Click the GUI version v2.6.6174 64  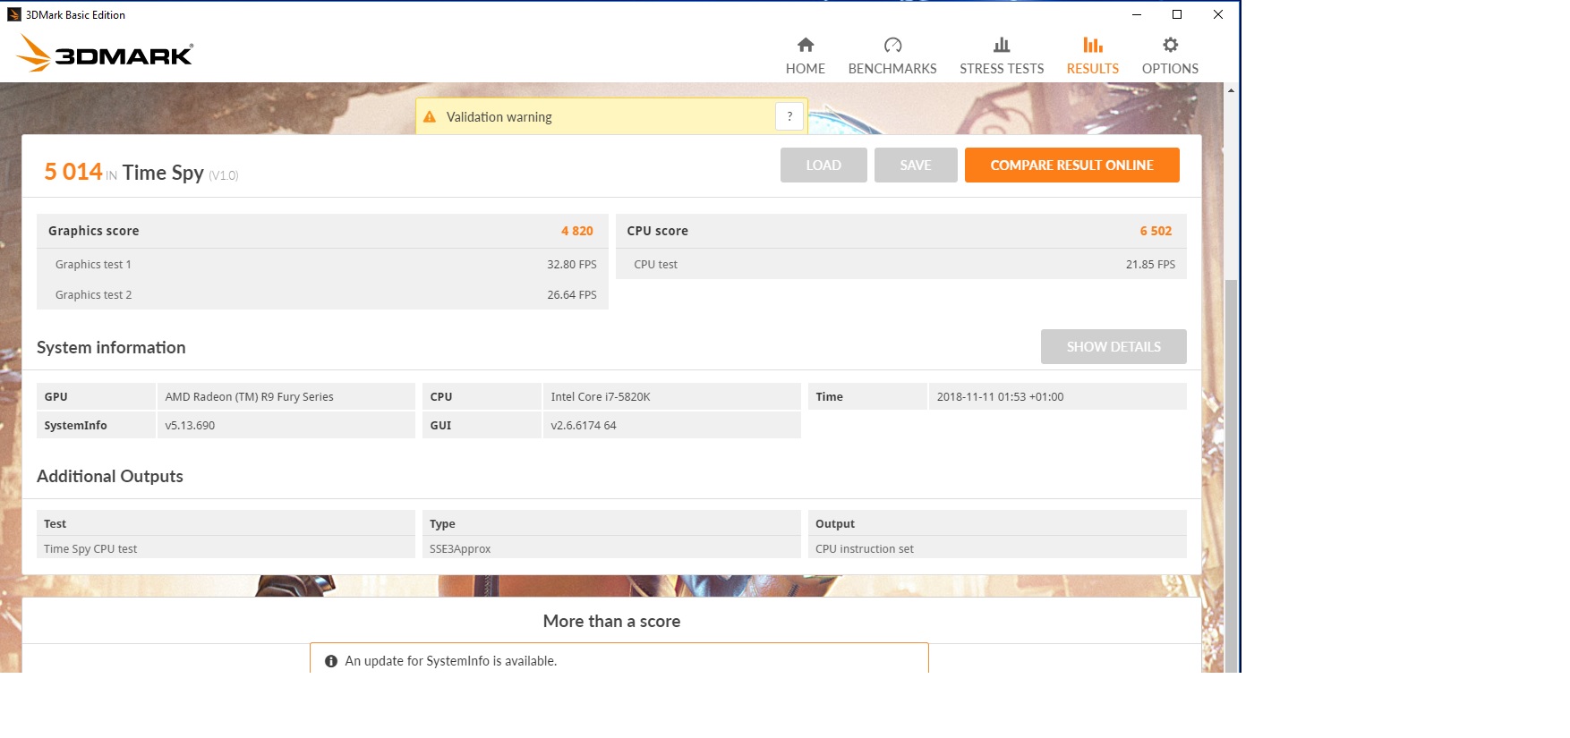pyautogui.click(x=672, y=425)
